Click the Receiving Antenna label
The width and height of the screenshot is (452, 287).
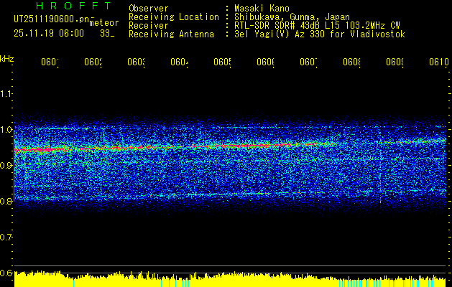click(172, 34)
